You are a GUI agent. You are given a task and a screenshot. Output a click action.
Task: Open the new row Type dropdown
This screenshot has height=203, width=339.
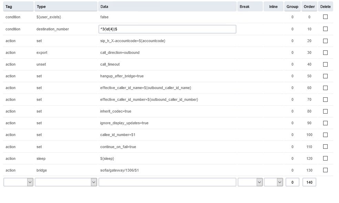[66, 182]
